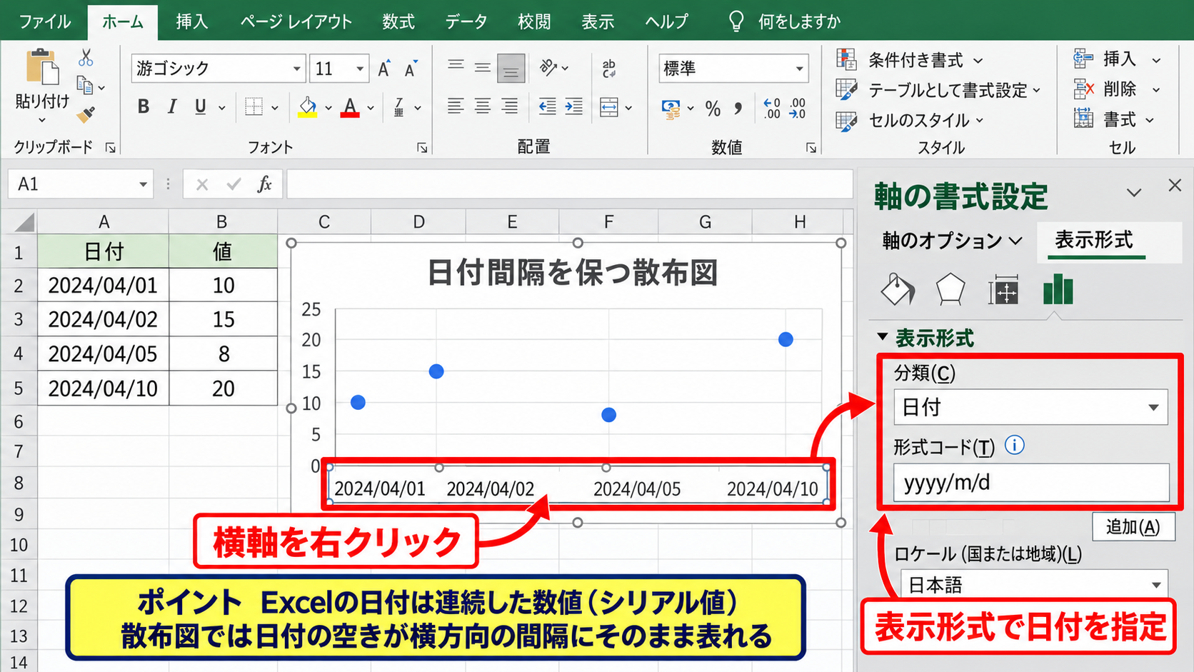Expand the 軸のオプション dropdown arrow
This screenshot has width=1194, height=672.
click(1015, 241)
